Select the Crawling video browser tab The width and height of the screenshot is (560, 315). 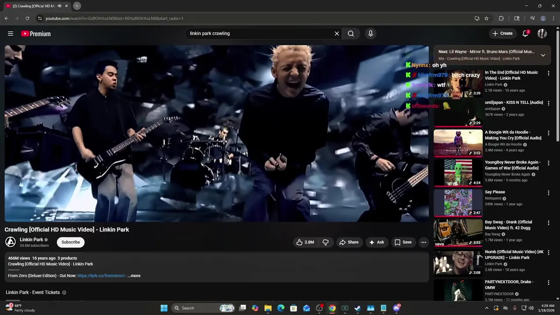[37, 6]
